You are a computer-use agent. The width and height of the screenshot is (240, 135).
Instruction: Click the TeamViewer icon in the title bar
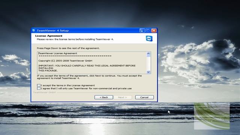[34, 30]
